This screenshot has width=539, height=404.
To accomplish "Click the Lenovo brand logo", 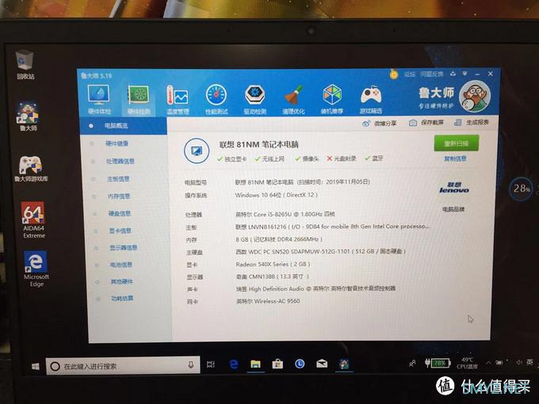I will 453,188.
